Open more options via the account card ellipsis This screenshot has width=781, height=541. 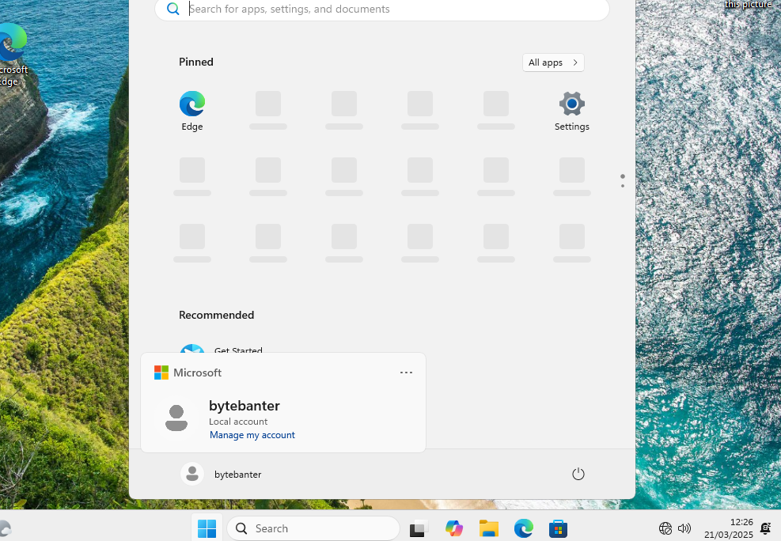[406, 373]
